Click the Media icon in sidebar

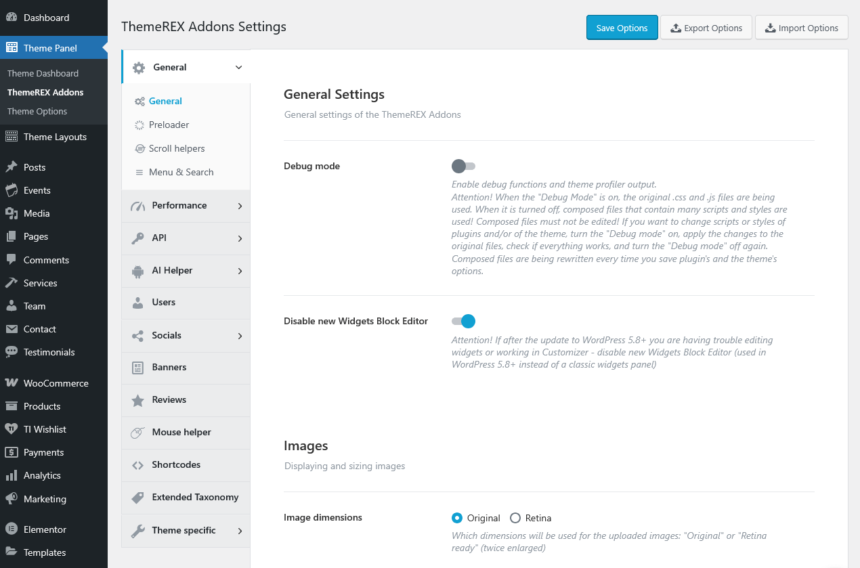point(12,213)
